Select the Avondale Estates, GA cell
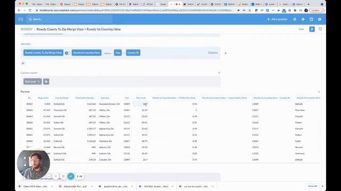 [x=109, y=104]
